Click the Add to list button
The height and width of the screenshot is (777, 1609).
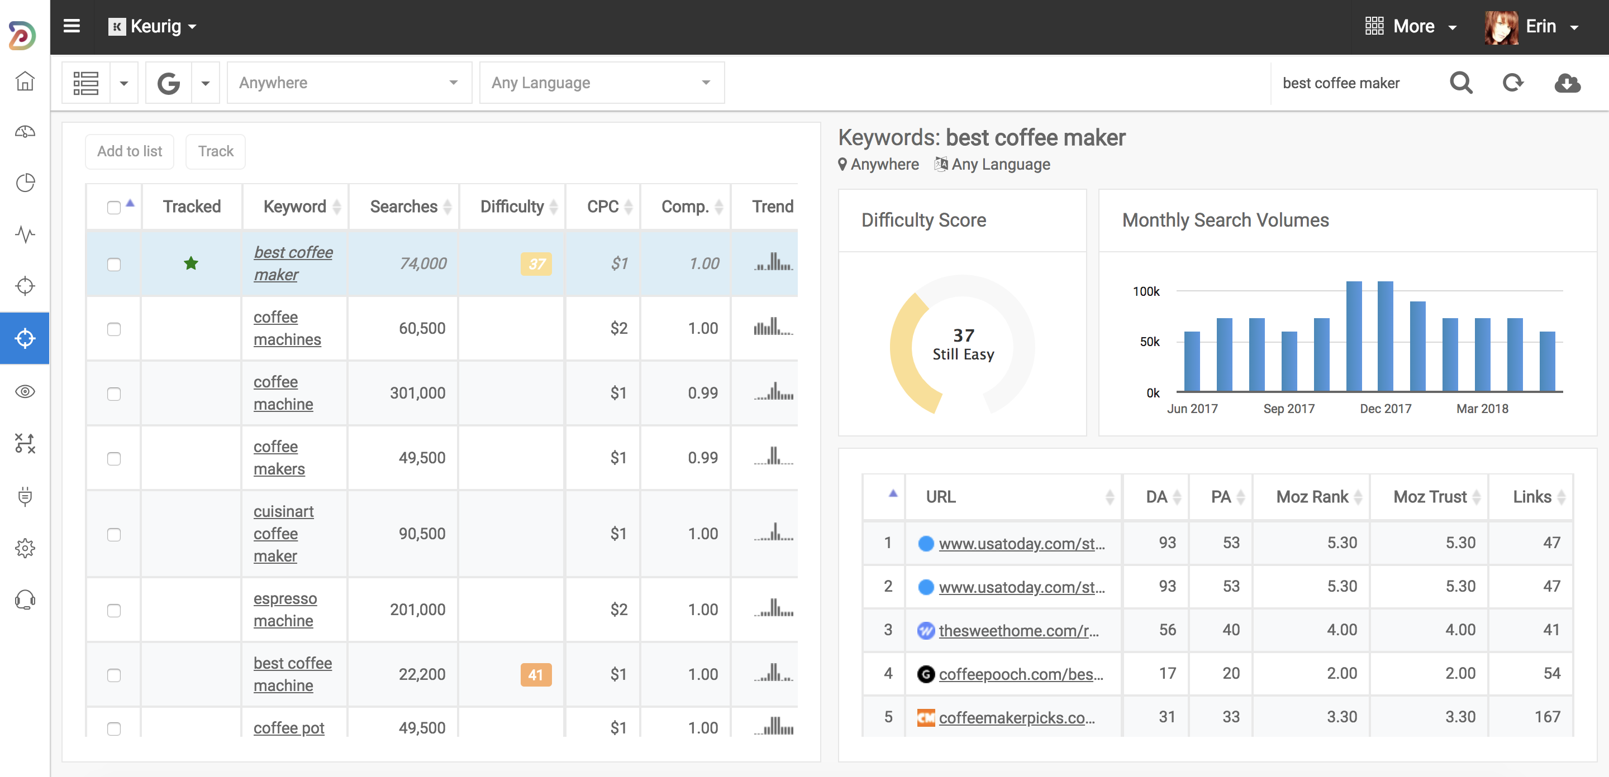(129, 151)
